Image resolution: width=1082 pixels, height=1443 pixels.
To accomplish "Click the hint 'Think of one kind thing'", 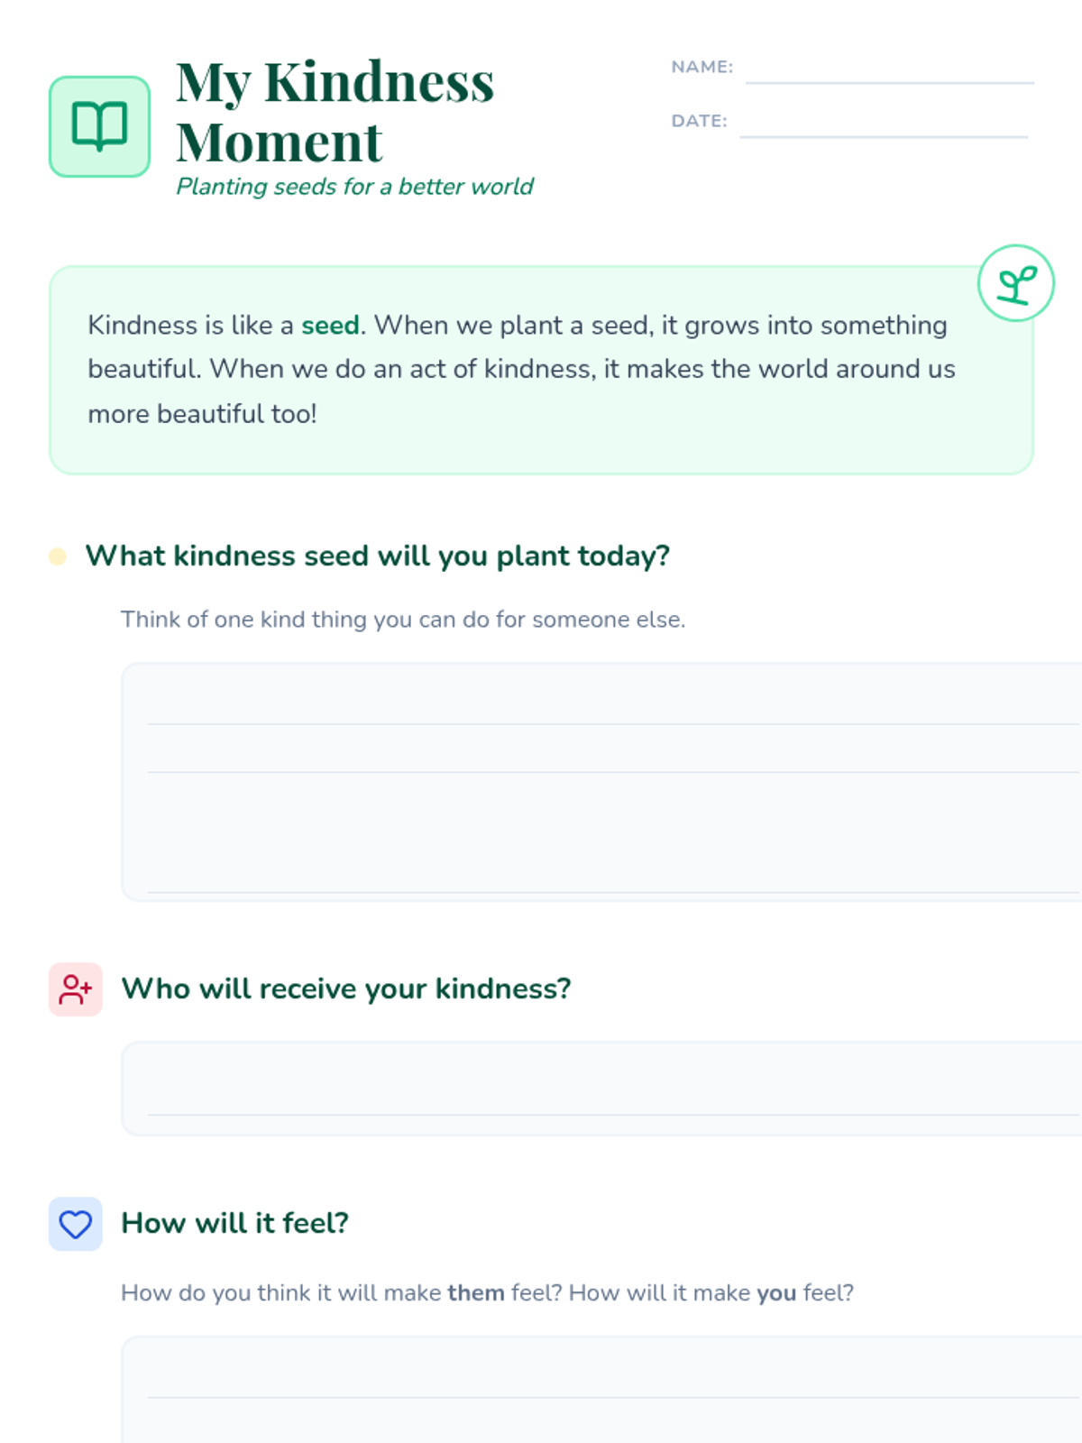I will pos(402,620).
